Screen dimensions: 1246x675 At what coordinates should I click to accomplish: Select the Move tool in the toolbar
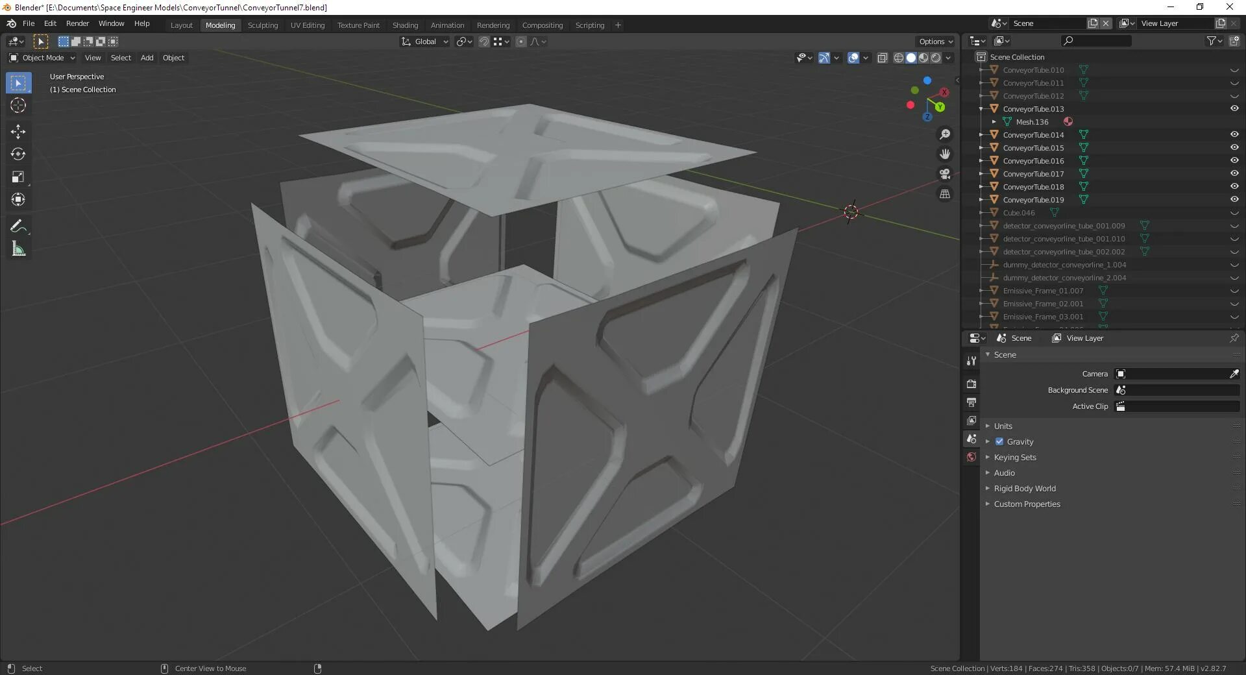coord(18,132)
